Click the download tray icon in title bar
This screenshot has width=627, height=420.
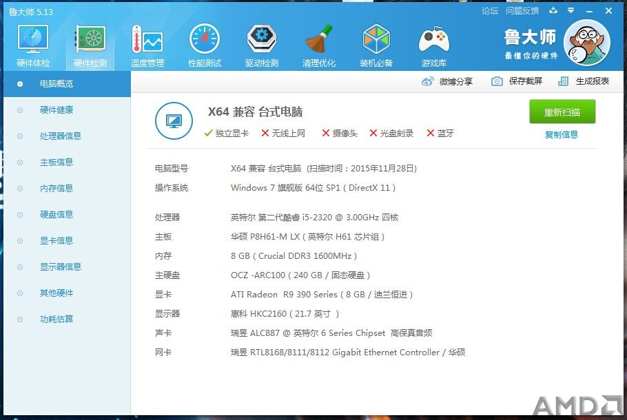(553, 10)
